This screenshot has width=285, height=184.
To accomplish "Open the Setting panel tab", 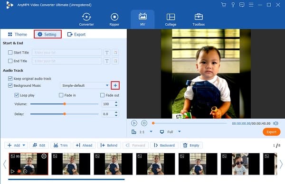I will point(47,34).
